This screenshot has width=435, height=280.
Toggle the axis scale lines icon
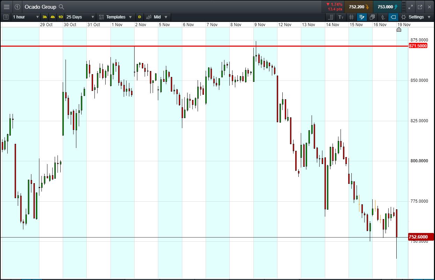(x=330, y=17)
